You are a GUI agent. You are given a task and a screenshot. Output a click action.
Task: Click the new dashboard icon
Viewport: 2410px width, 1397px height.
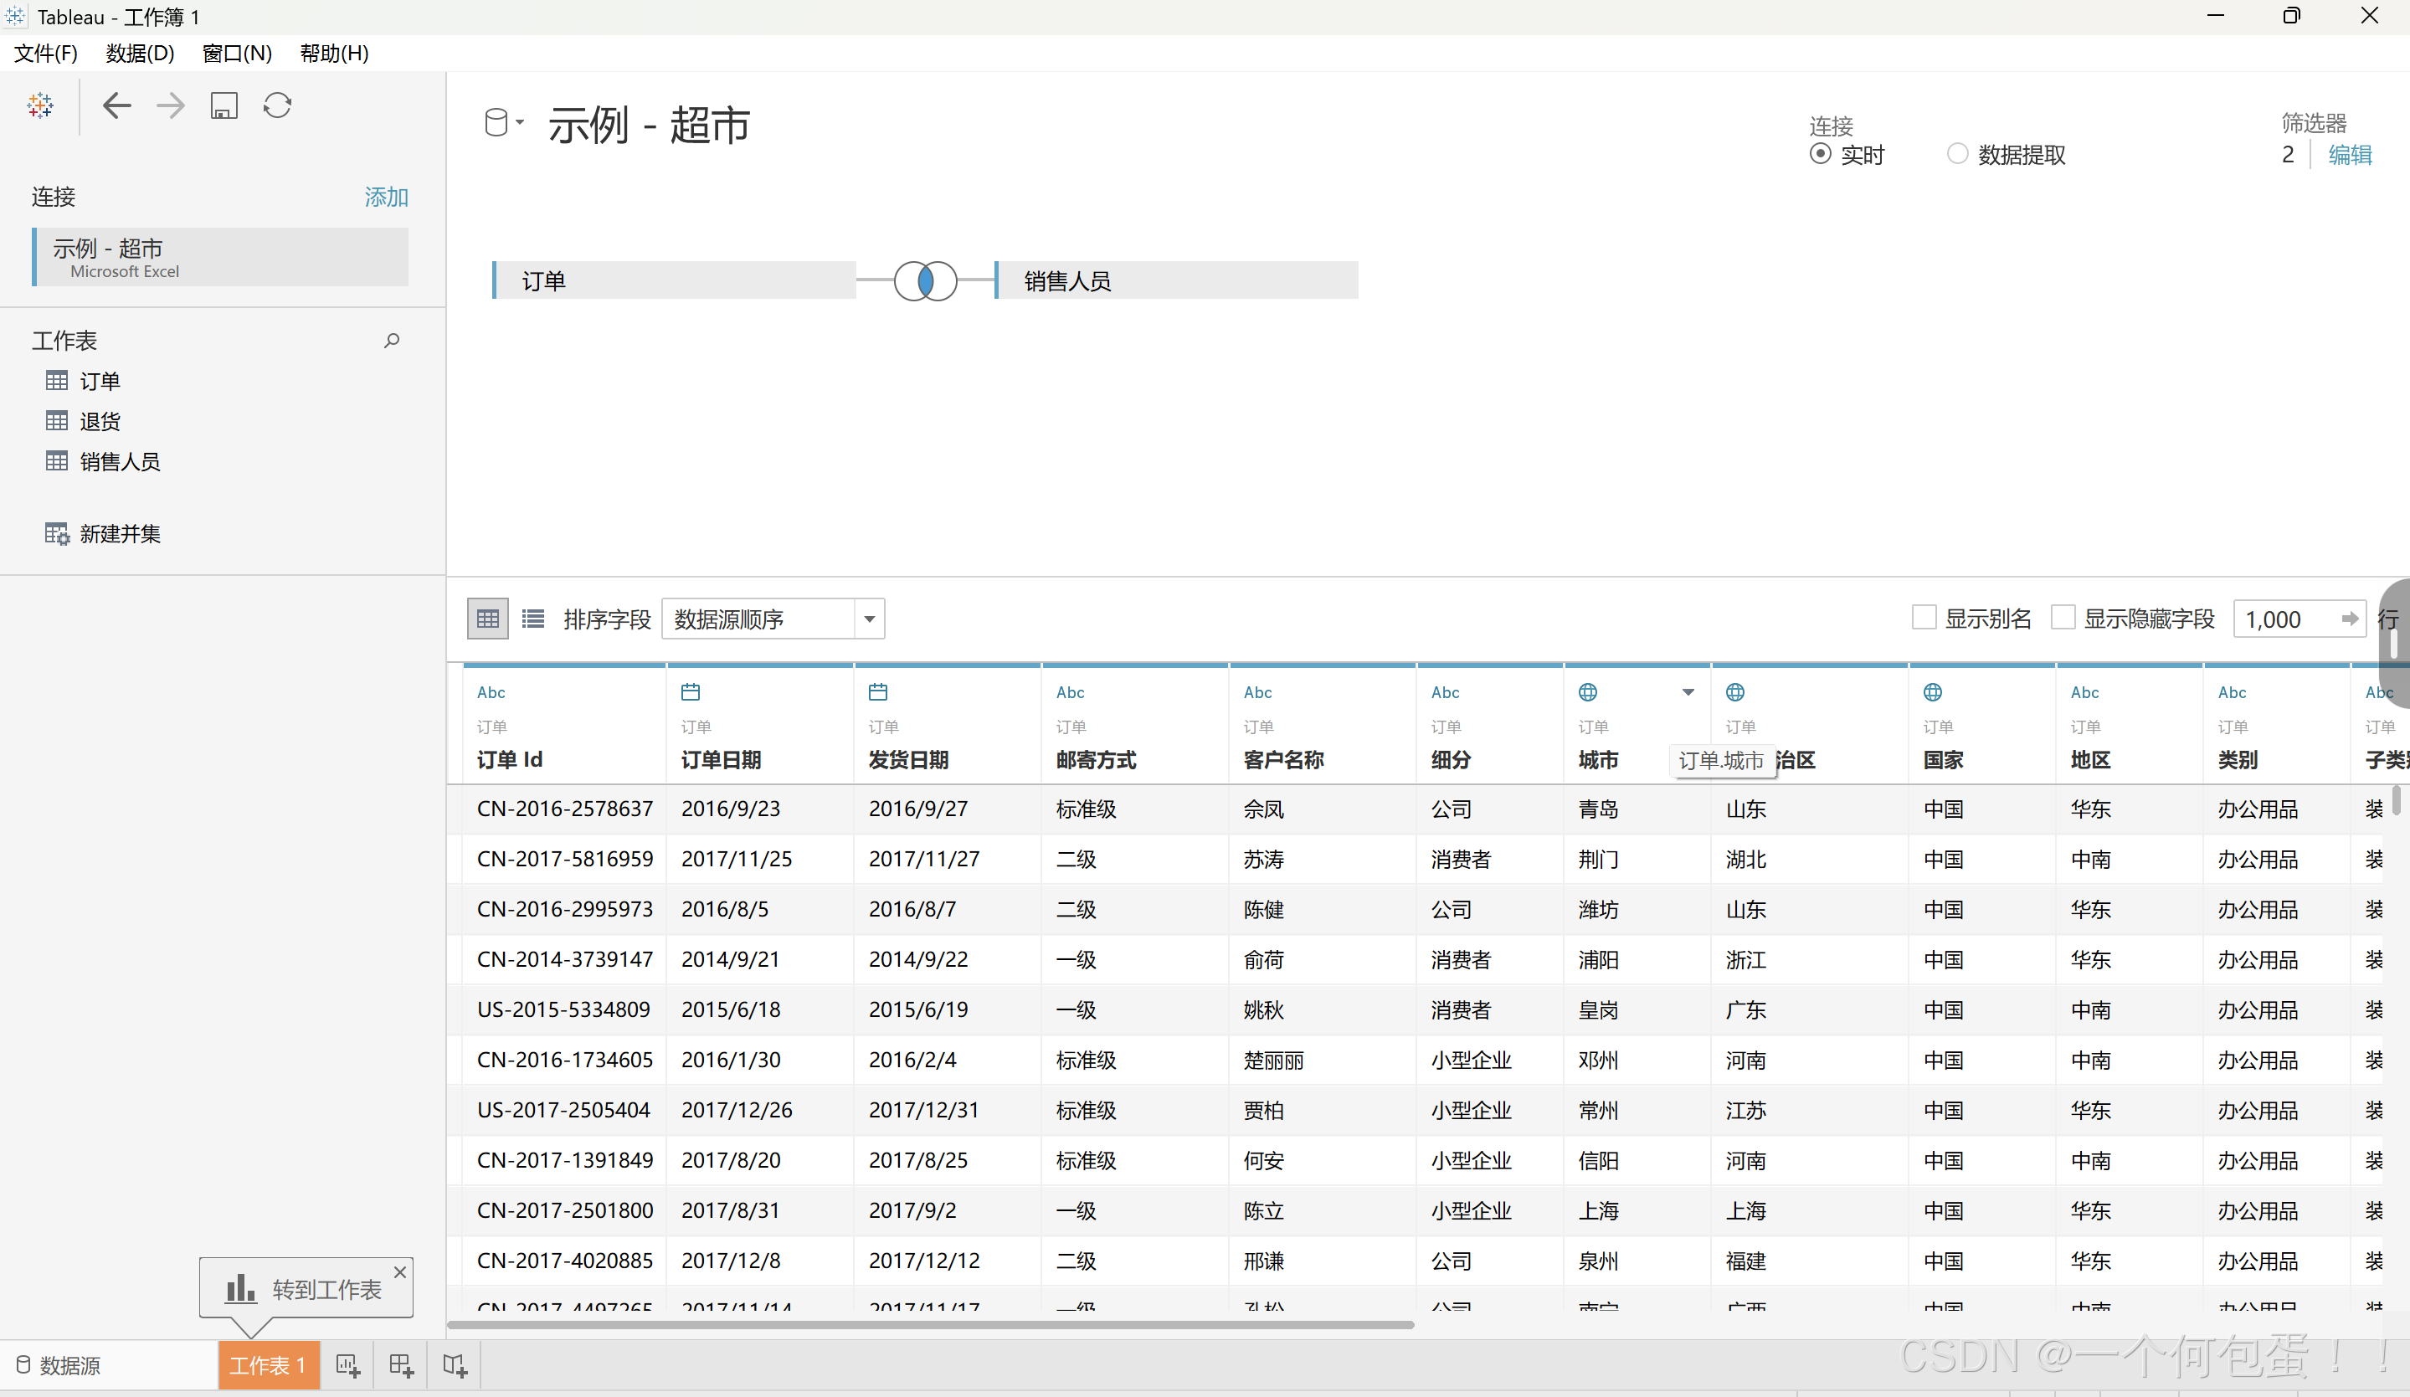402,1365
